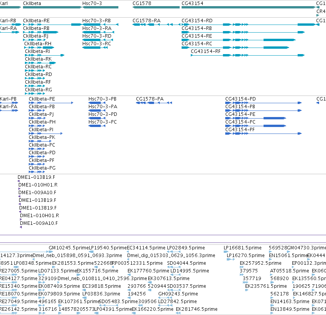Select transcript label CkIIbeta-RE
The width and height of the screenshot is (326, 315).
[36, 21]
